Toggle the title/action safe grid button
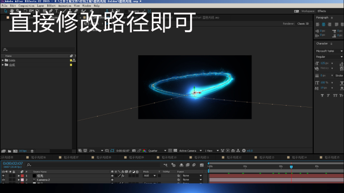344x193 pixels. coord(107,151)
